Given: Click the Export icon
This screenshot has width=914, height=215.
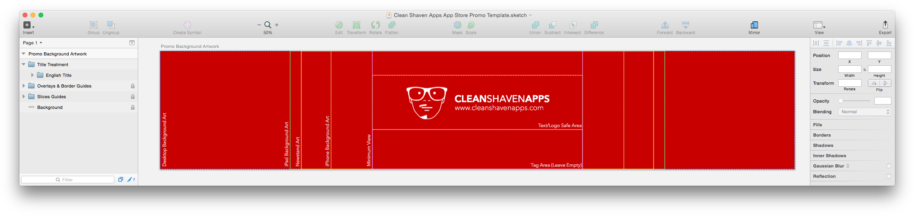Looking at the screenshot, I should pos(885,25).
